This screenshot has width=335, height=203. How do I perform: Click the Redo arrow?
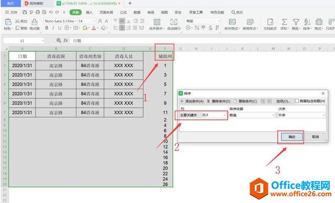point(57,12)
